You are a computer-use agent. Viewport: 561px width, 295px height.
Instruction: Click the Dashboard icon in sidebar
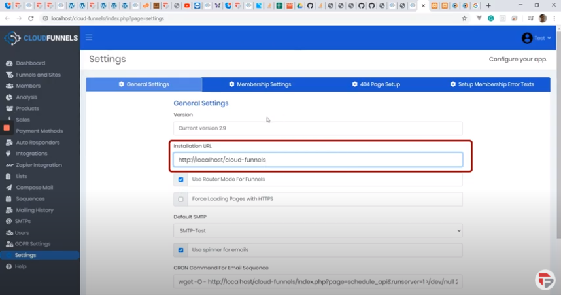click(9, 63)
